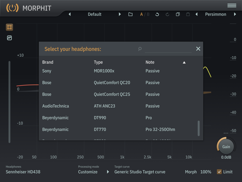Select next theme after Persimmon
The width and height of the screenshot is (242, 182).
click(x=235, y=14)
